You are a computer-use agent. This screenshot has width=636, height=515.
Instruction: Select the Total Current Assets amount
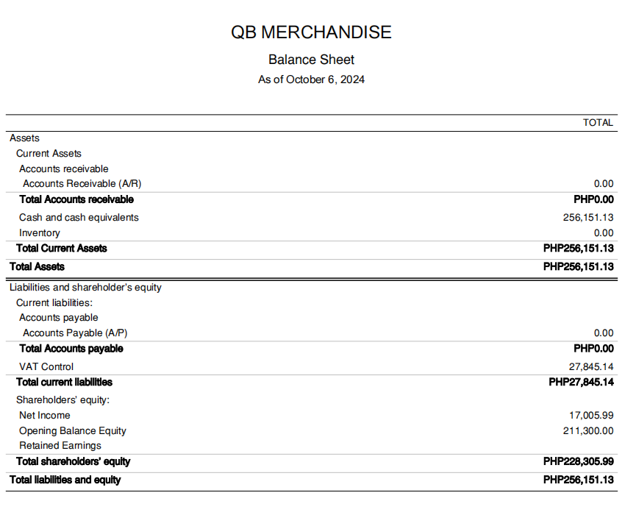coord(578,249)
